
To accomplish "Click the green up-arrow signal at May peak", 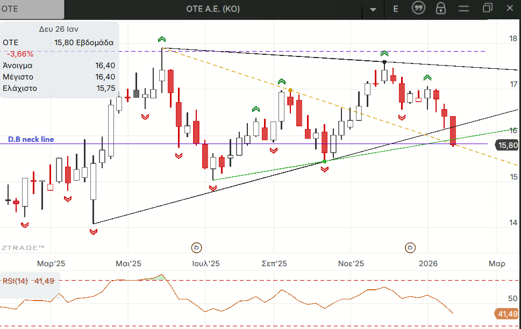I will [162, 39].
